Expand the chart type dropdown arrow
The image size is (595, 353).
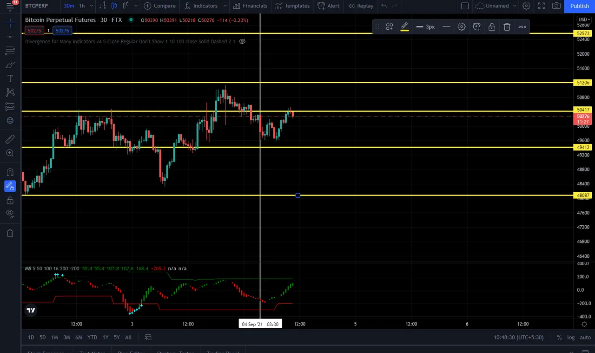coord(136,6)
